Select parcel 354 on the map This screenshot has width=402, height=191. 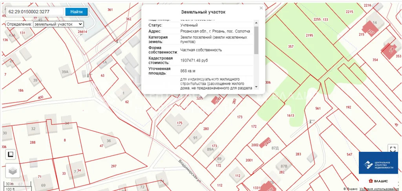pos(375,60)
